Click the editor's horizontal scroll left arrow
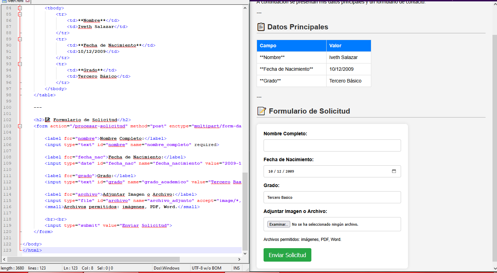Screen dimensions: 497x273 4,259
